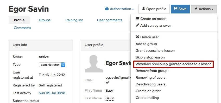
Task: Click the person icon in Open profile
Action: (143, 9)
